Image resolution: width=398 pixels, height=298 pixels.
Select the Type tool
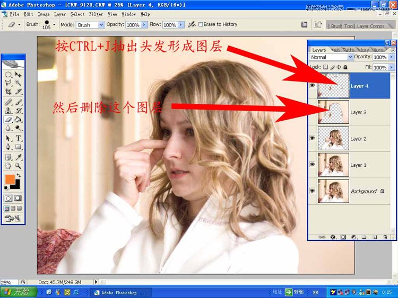point(18,138)
